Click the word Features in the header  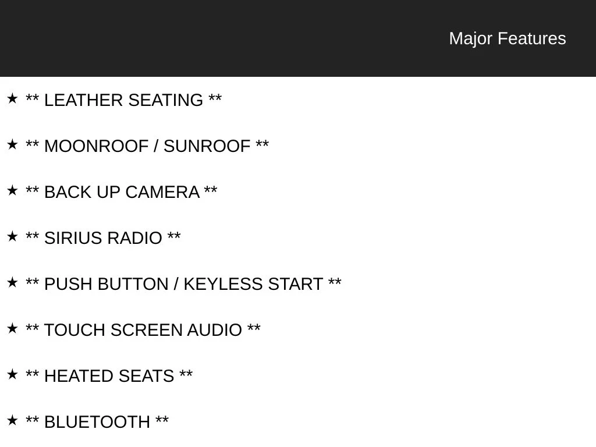click(532, 39)
